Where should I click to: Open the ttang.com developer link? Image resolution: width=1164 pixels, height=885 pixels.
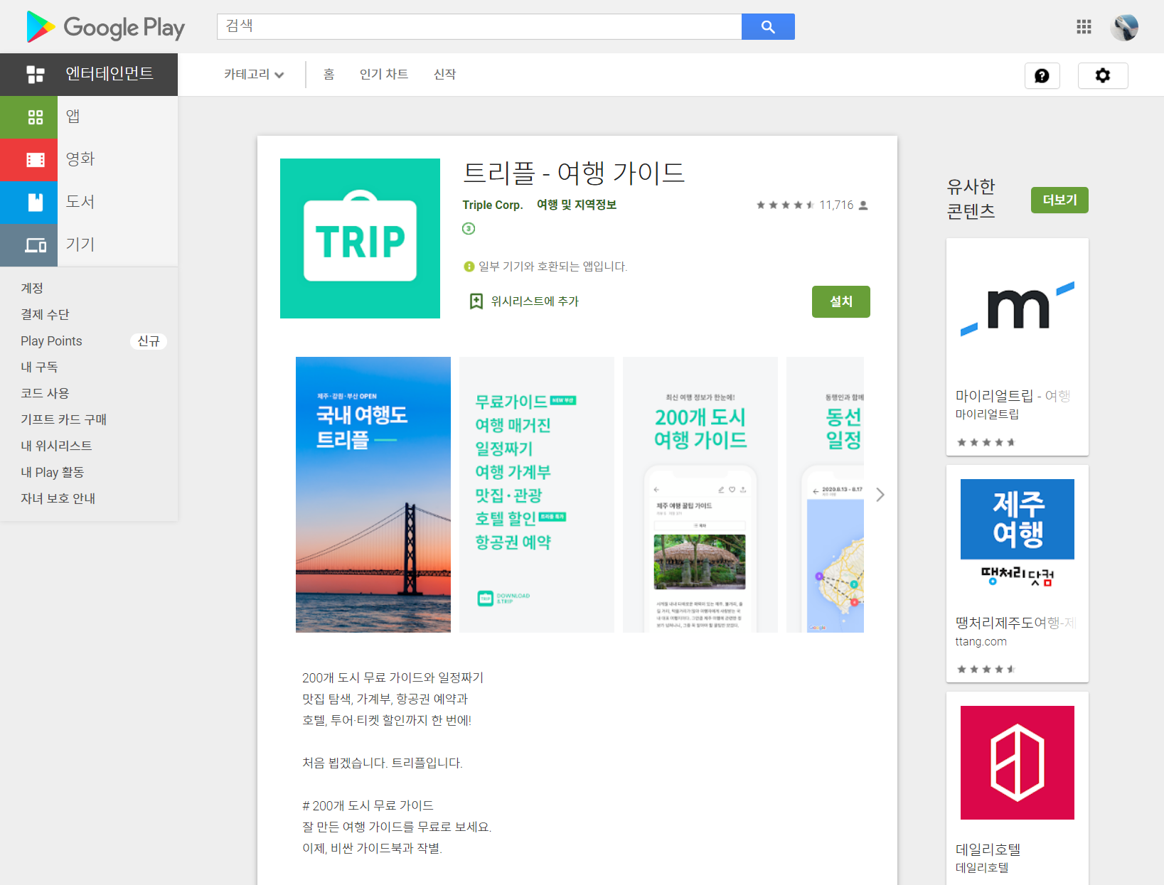(x=981, y=641)
